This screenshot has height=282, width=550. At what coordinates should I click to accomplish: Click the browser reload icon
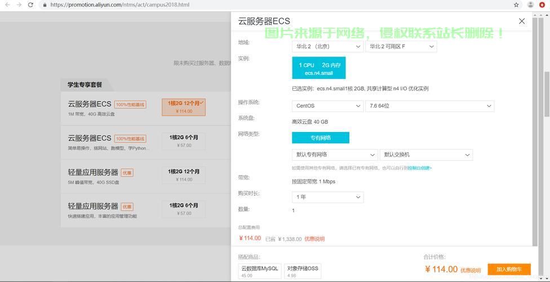click(32, 5)
